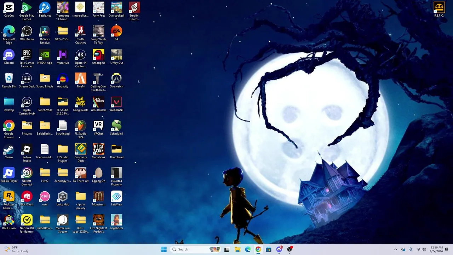Select the Gang Beasts icon

80,104
